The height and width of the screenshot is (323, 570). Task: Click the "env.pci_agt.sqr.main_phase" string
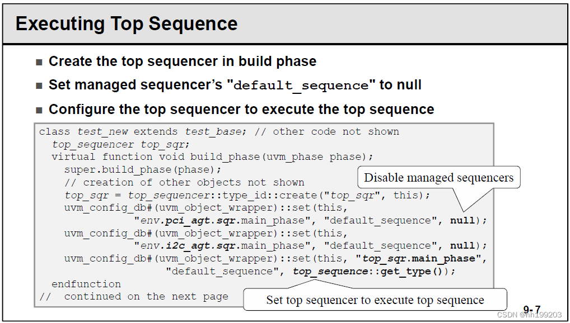point(223,220)
